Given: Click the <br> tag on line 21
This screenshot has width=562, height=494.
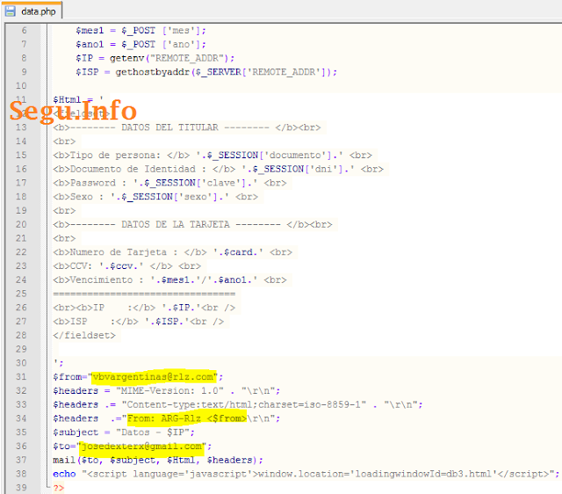Looking at the screenshot, I should click(x=64, y=238).
